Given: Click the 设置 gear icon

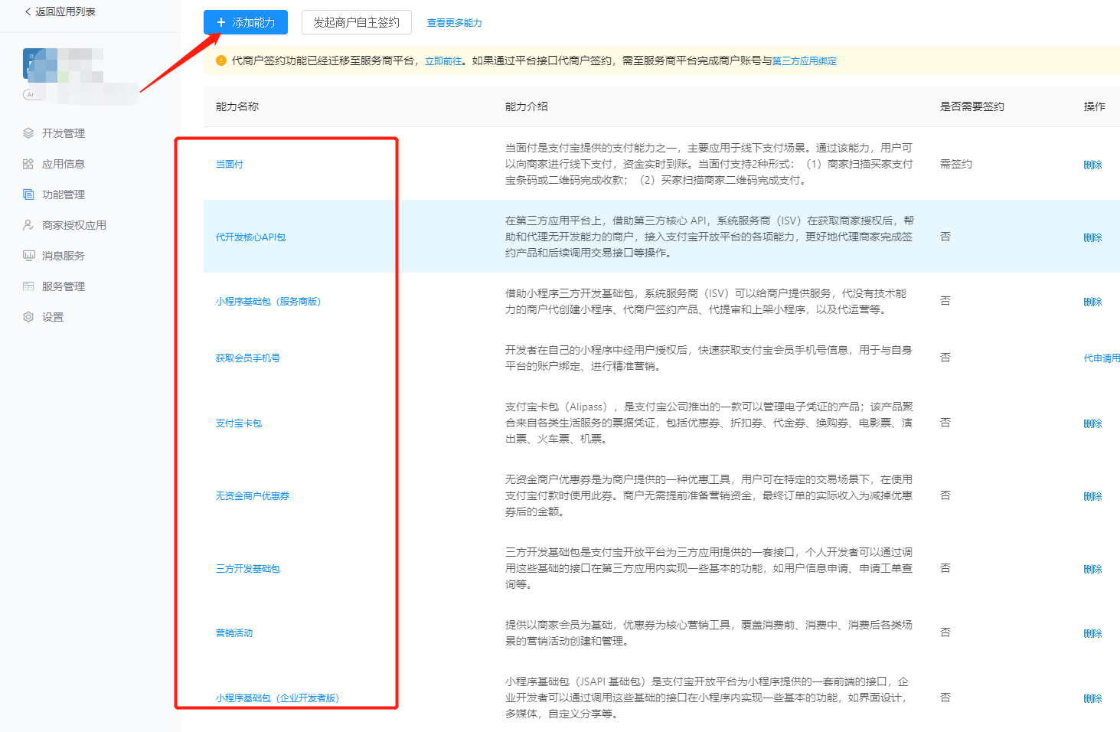Looking at the screenshot, I should click(x=28, y=317).
